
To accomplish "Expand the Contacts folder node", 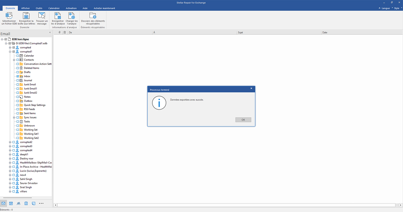I will pos(14,60).
